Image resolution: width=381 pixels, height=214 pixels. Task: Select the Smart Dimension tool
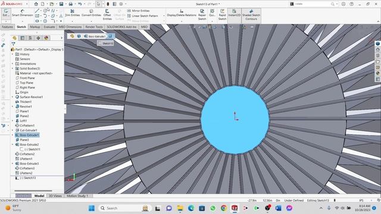pyautogui.click(x=23, y=13)
